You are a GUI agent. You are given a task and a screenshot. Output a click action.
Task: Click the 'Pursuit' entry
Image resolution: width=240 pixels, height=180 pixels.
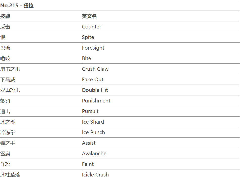coord(90,111)
